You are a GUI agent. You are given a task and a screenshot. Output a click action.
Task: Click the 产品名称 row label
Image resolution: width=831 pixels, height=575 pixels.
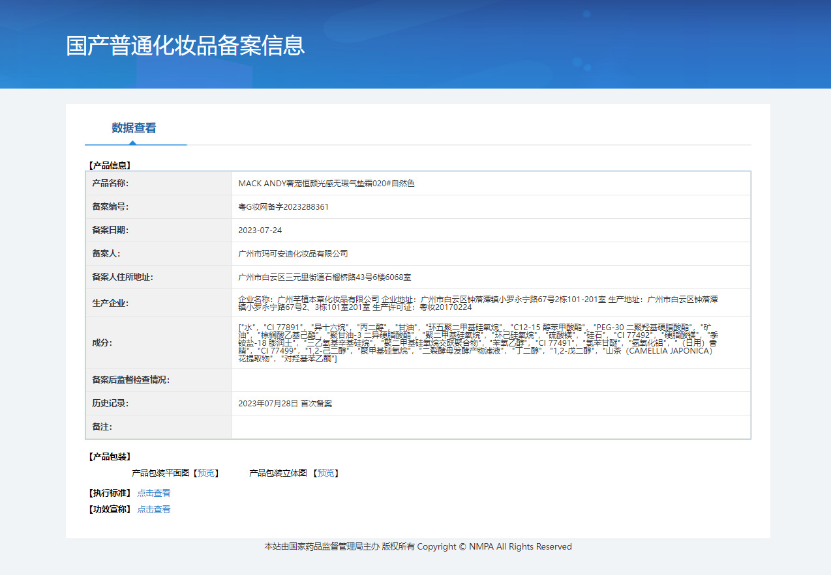tap(111, 184)
